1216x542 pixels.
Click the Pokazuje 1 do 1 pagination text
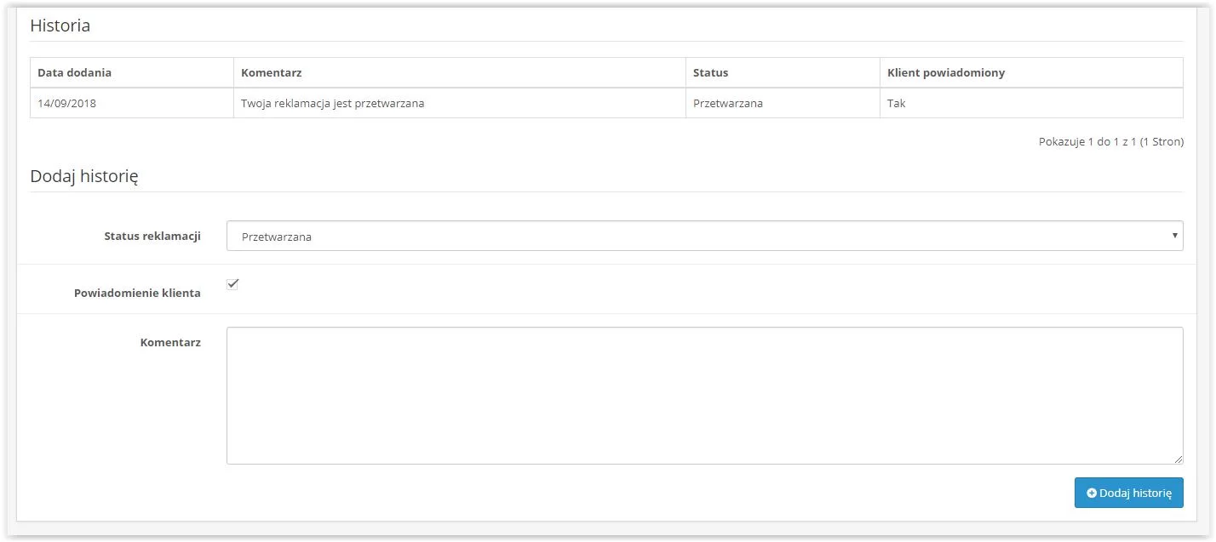point(1110,142)
